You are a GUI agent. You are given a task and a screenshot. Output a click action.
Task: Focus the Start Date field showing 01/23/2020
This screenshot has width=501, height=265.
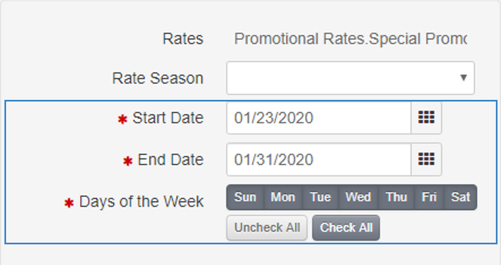(319, 118)
